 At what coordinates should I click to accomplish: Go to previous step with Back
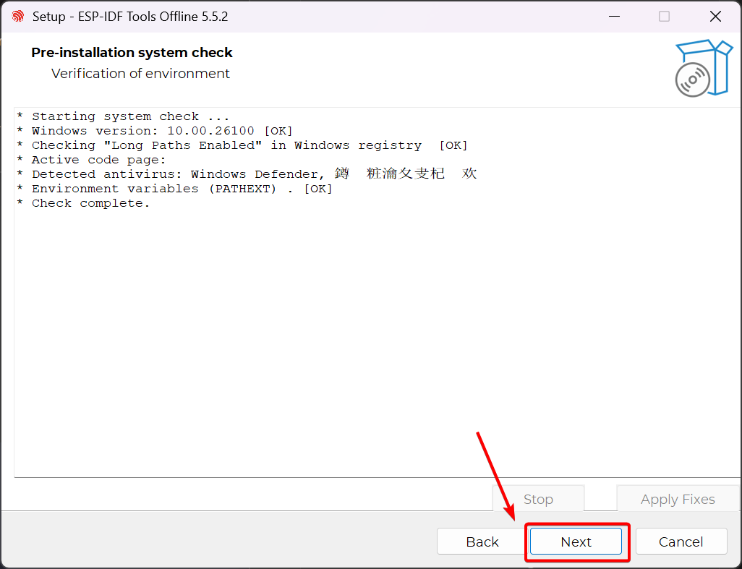pos(482,542)
